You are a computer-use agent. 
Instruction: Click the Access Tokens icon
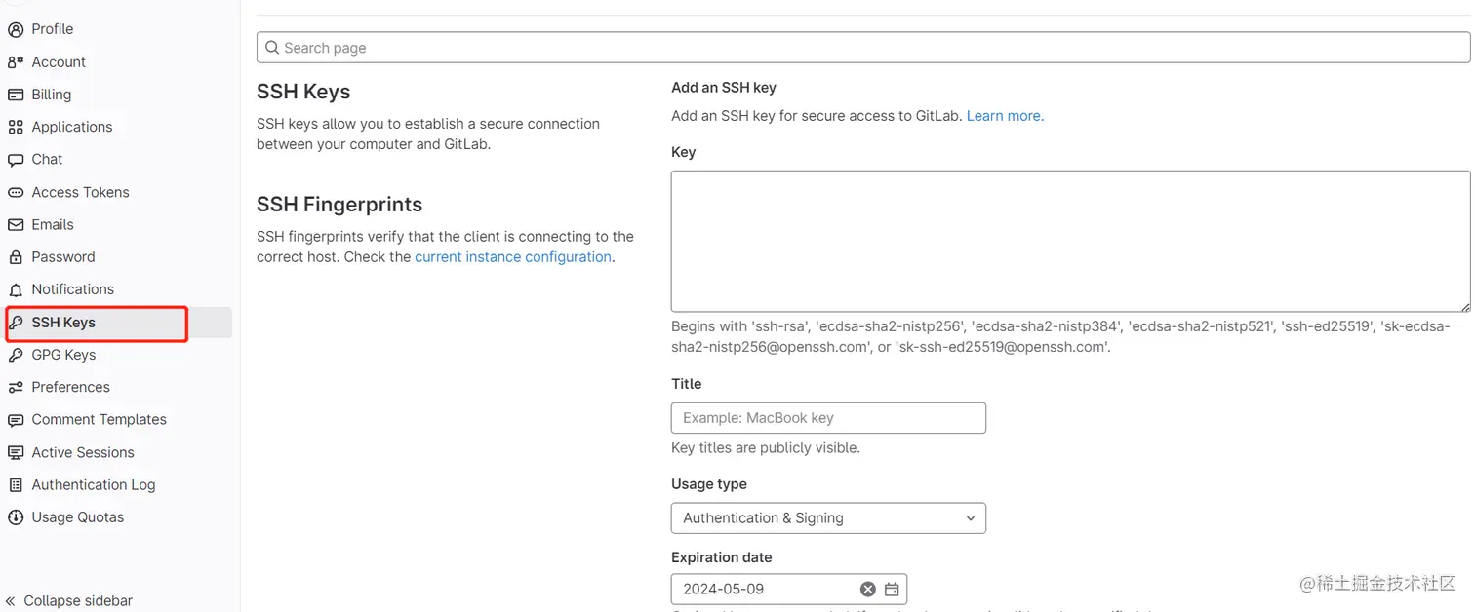click(16, 192)
